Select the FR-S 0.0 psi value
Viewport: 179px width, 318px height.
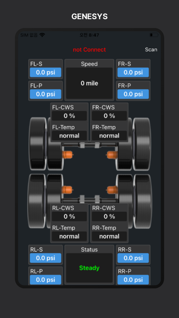point(133,72)
